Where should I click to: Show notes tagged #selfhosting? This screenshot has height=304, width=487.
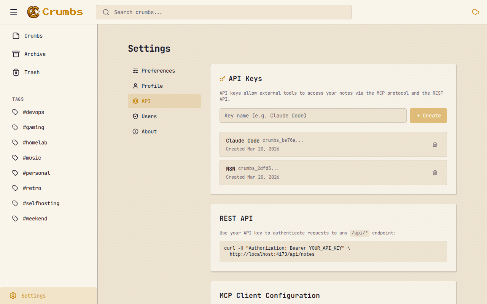click(49, 203)
